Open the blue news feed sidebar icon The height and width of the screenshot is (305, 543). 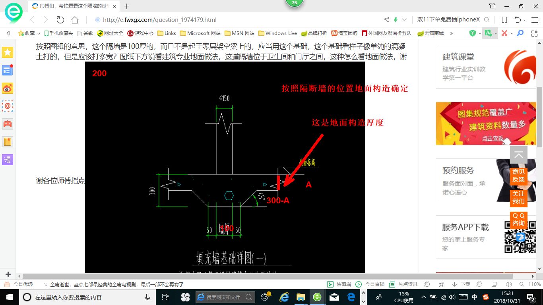pos(8,70)
